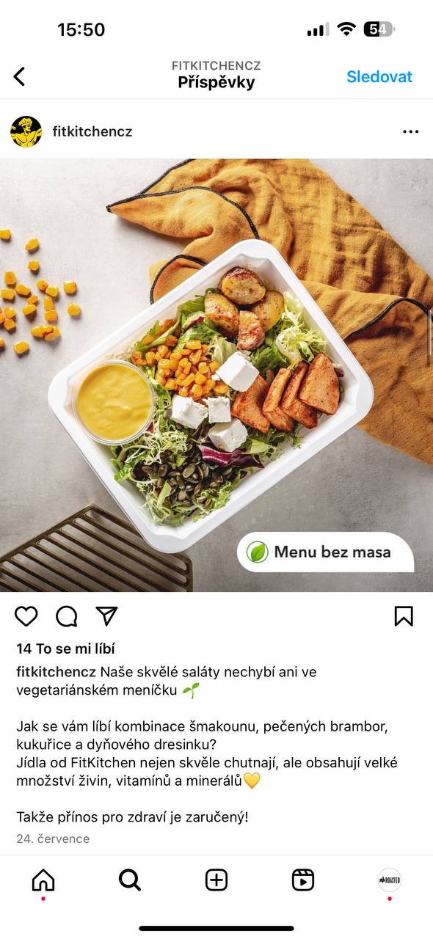Share the post via paper plane icon
Image resolution: width=433 pixels, height=939 pixels.
click(107, 616)
